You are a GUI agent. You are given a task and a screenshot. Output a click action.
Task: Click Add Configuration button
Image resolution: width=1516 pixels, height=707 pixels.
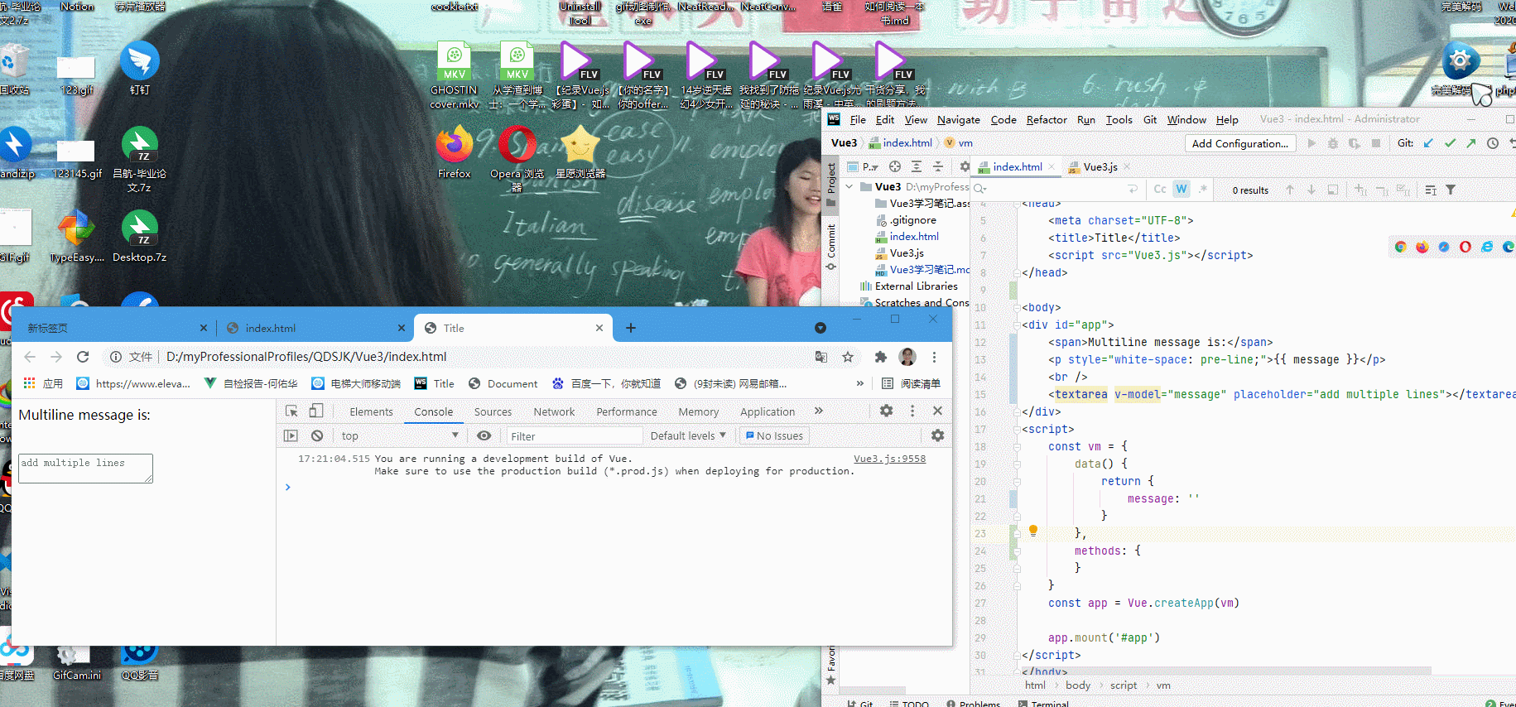tap(1239, 143)
